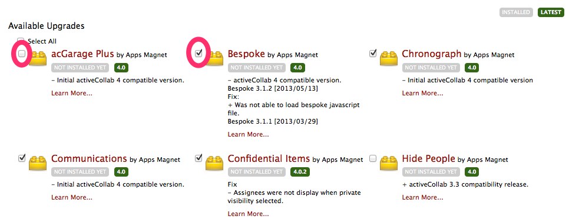Viewport: 569px width, 219px height.
Task: Uncheck the Chronograph checkbox
Action: (x=373, y=54)
